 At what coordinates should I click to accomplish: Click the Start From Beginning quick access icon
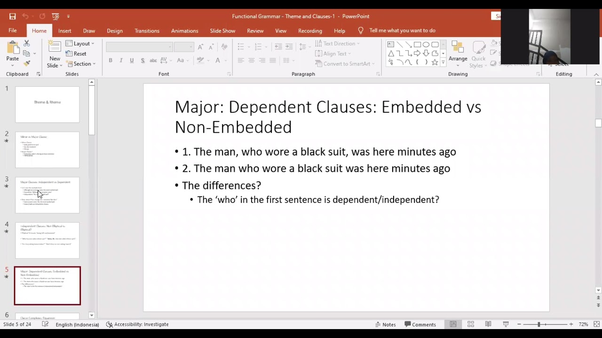(x=55, y=16)
